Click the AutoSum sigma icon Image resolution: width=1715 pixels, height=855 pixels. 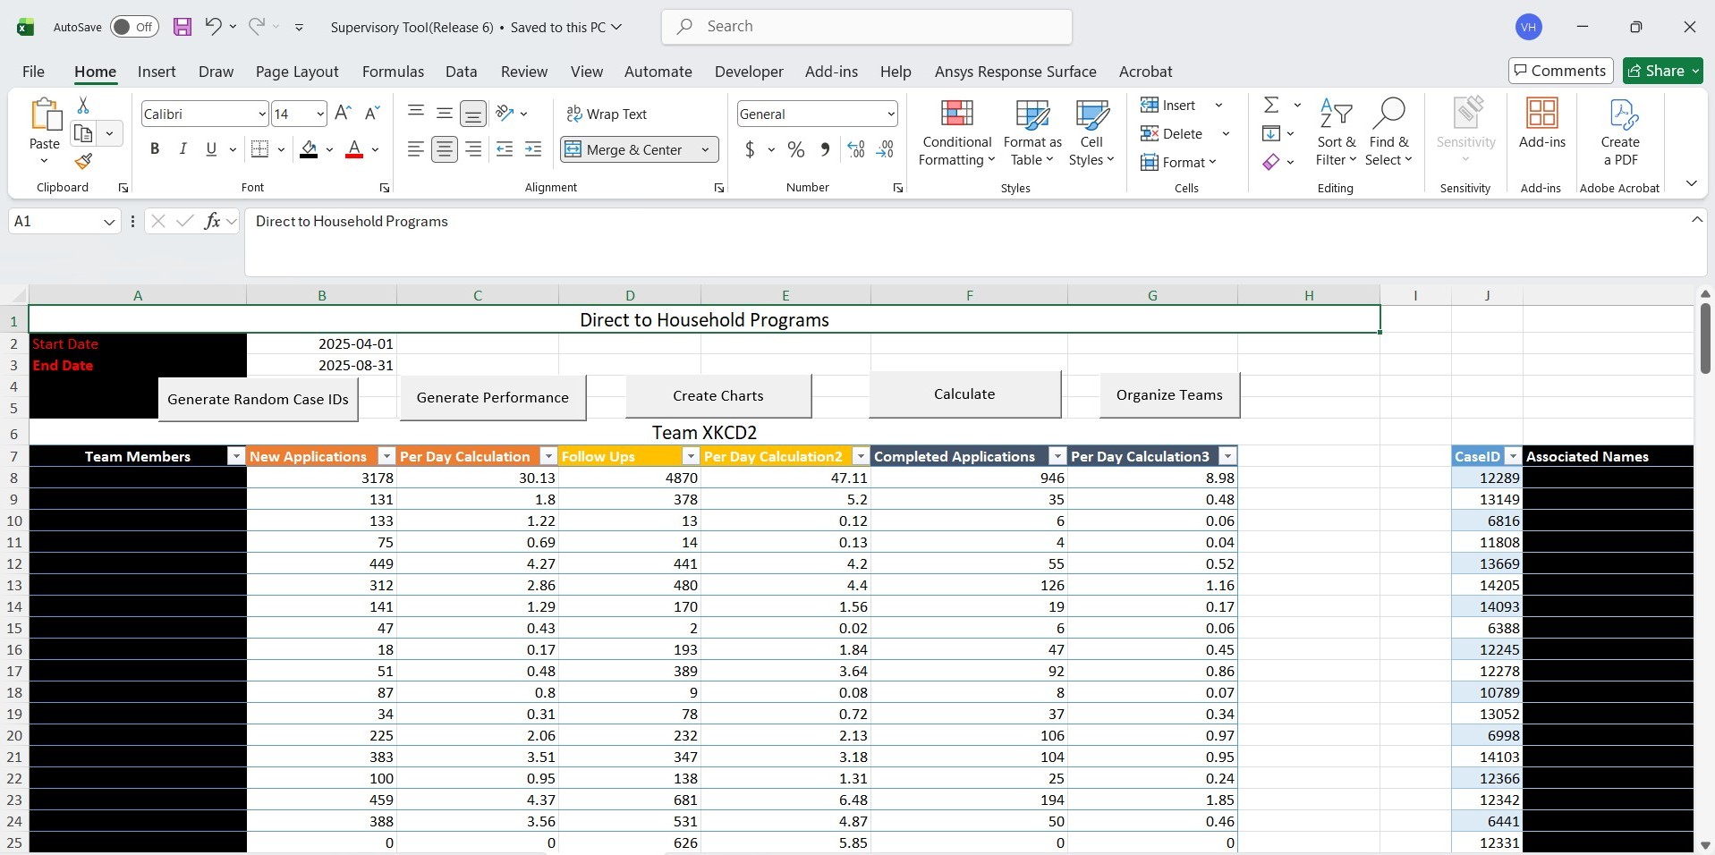[1270, 106]
